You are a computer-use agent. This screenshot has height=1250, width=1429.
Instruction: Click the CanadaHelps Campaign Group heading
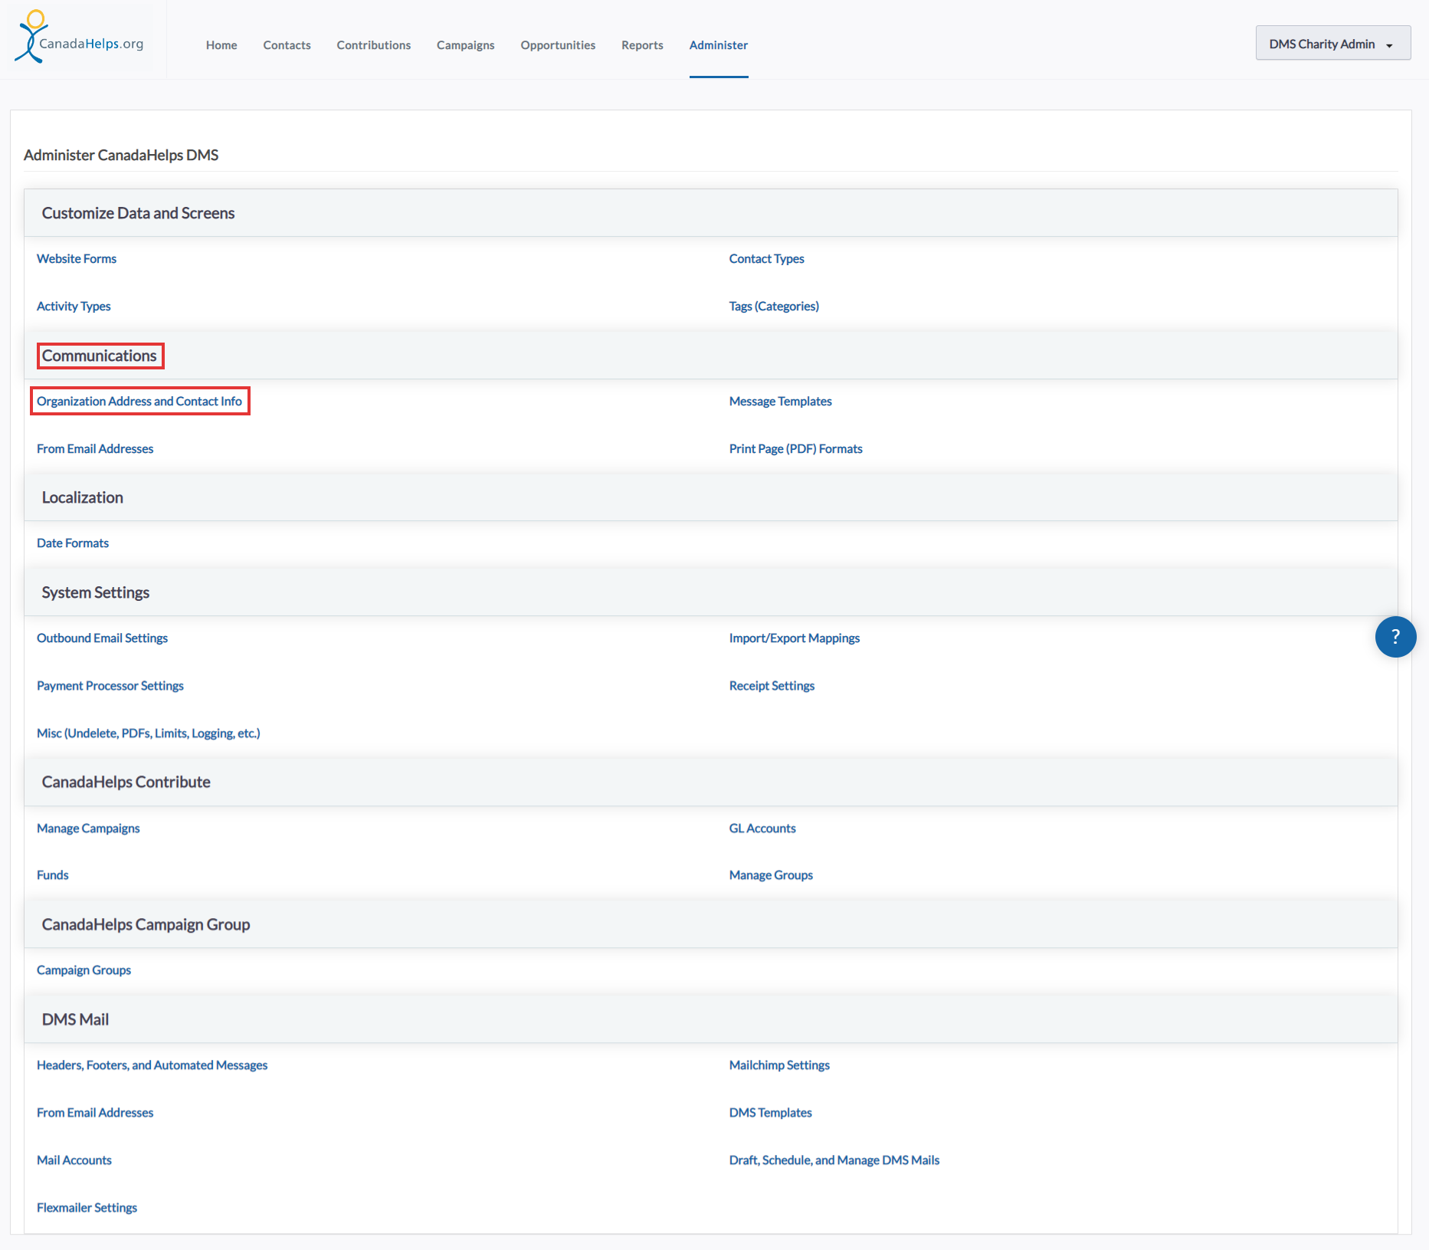(146, 924)
